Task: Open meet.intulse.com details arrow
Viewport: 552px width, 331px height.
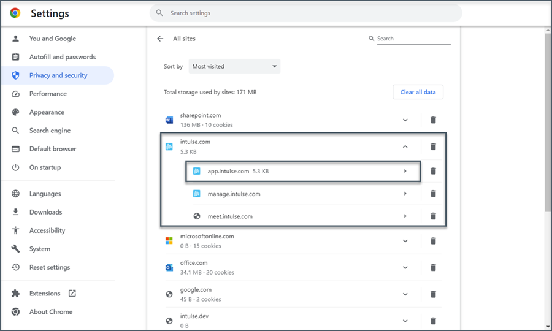Action: [405, 216]
